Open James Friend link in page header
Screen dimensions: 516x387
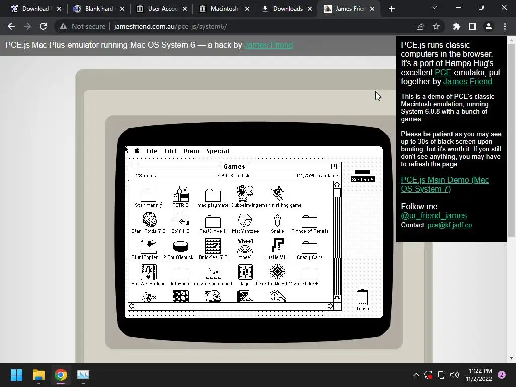click(x=269, y=45)
